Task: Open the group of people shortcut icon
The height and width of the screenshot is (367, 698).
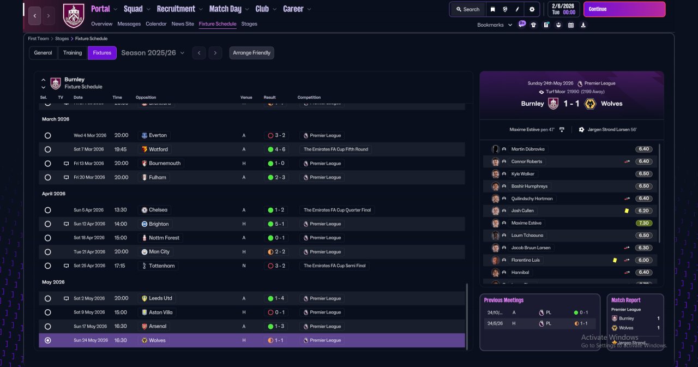Action: (x=558, y=25)
